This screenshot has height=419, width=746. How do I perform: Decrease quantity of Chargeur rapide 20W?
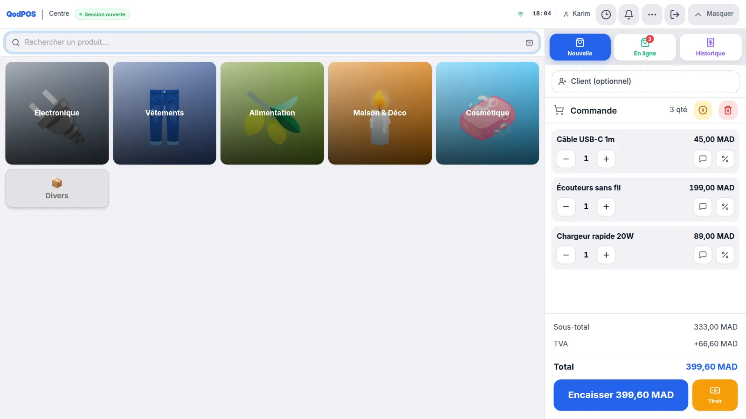[566, 255]
